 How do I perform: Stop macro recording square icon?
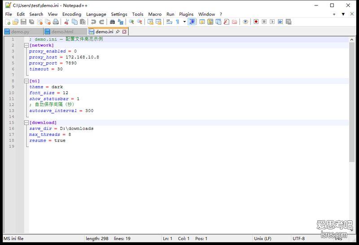(x=264, y=21)
